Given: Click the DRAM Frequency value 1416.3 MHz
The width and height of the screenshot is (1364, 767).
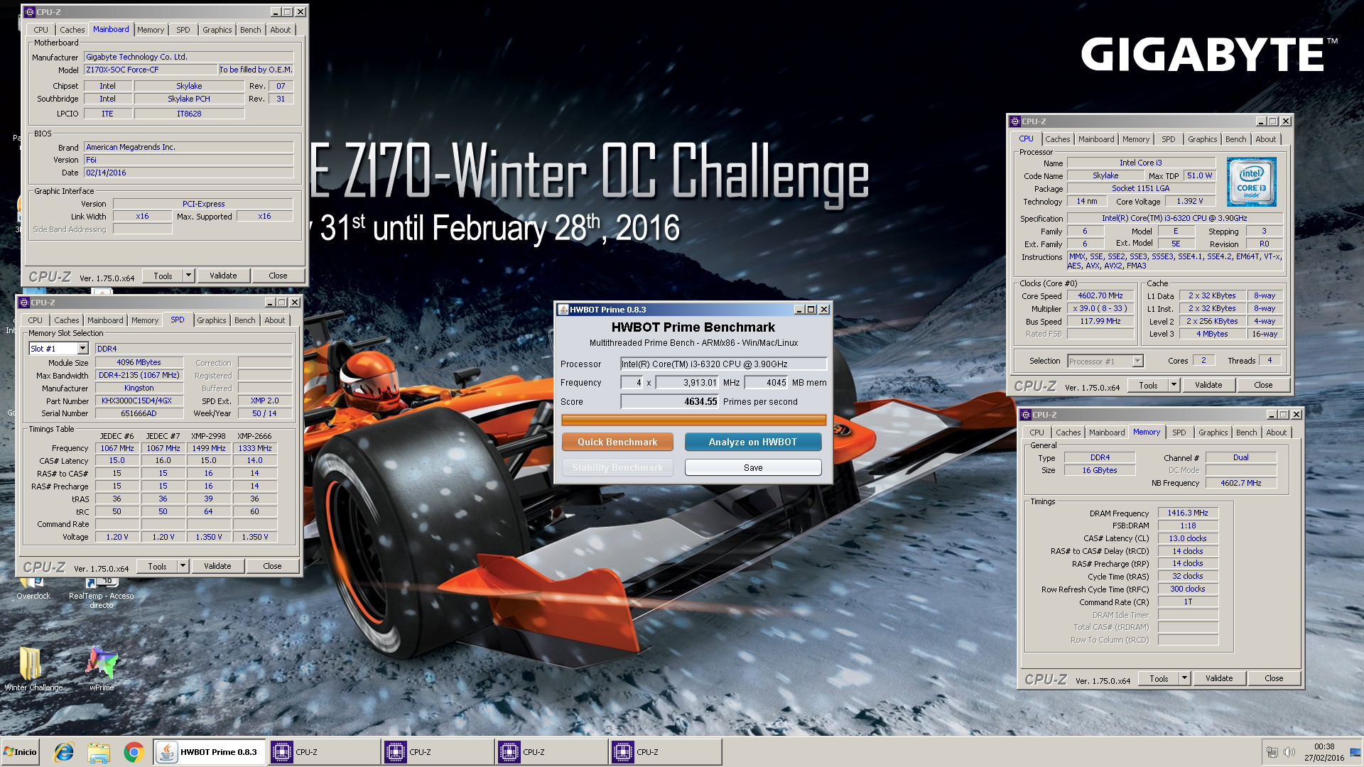Looking at the screenshot, I should [1187, 513].
